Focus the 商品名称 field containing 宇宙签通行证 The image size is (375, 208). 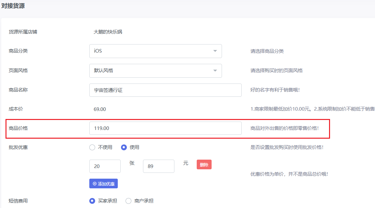pos(165,90)
